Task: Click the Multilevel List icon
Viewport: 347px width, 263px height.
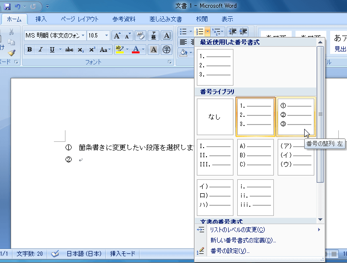Action: click(x=216, y=32)
